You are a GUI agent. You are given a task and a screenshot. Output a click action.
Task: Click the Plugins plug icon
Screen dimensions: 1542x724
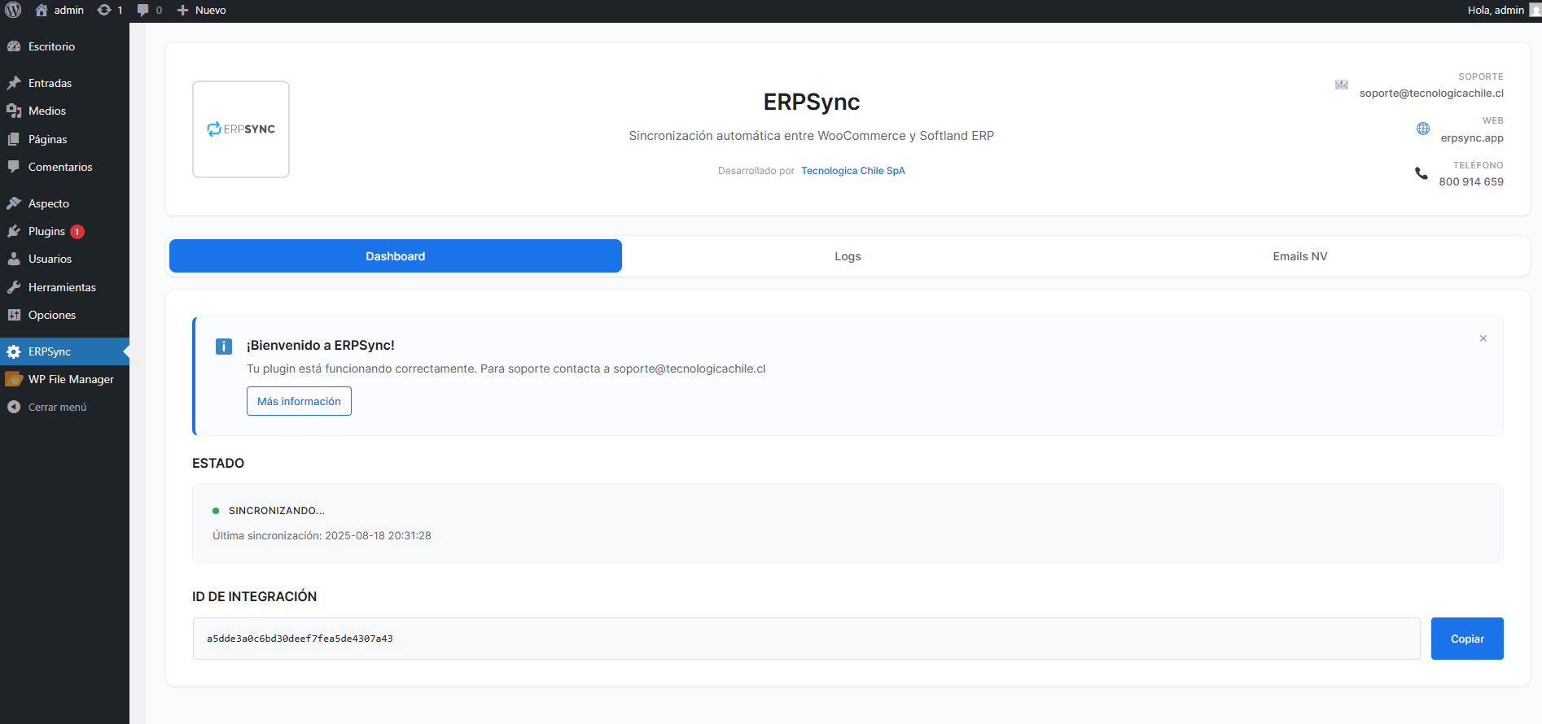click(14, 231)
